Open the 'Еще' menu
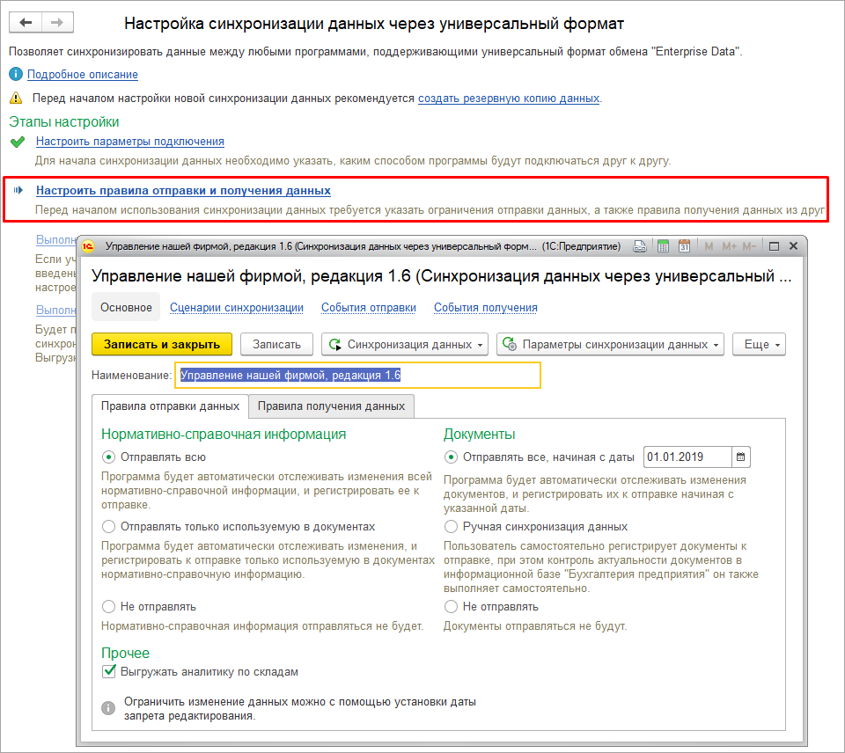Image resolution: width=845 pixels, height=753 pixels. 761,345
